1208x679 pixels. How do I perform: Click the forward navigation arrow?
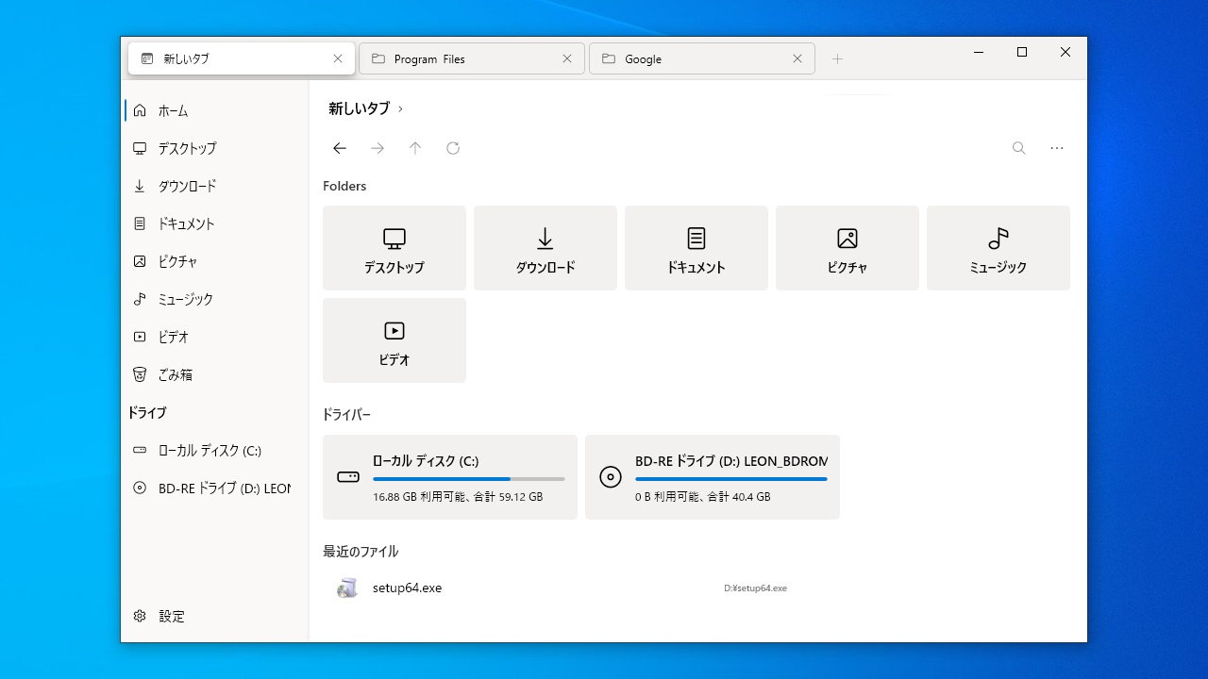point(377,148)
